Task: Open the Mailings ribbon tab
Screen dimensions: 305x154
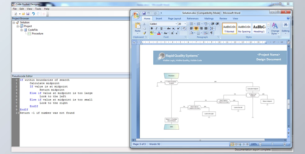Action: tap(209, 19)
